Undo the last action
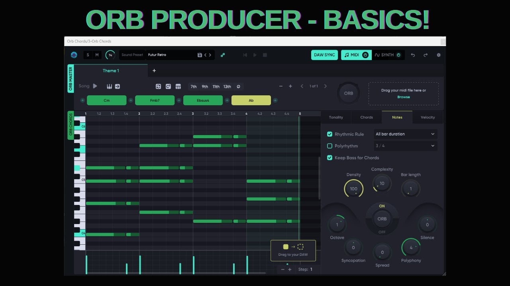Viewport: 510px width, 286px height. pos(413,55)
